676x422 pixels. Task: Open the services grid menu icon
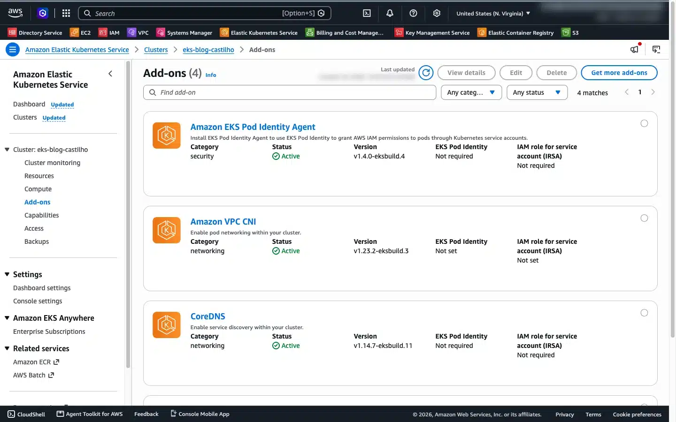tap(66, 13)
